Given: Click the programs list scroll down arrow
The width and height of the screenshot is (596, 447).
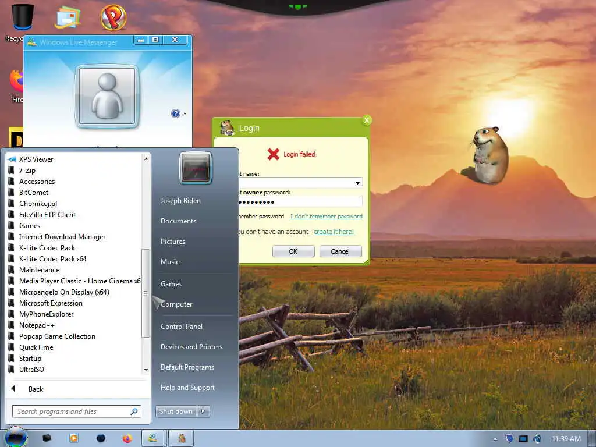Looking at the screenshot, I should coord(146,370).
